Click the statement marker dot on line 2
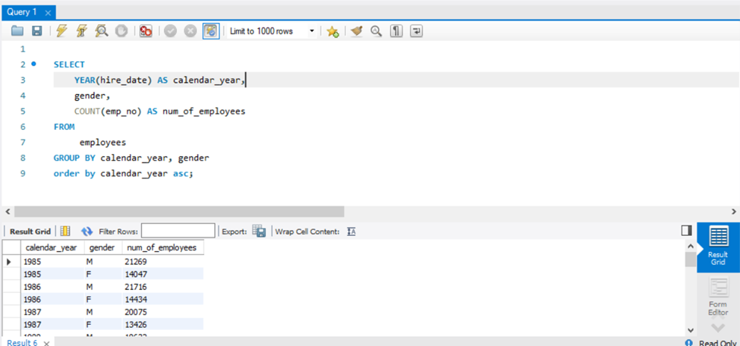The width and height of the screenshot is (740, 346). tap(33, 64)
